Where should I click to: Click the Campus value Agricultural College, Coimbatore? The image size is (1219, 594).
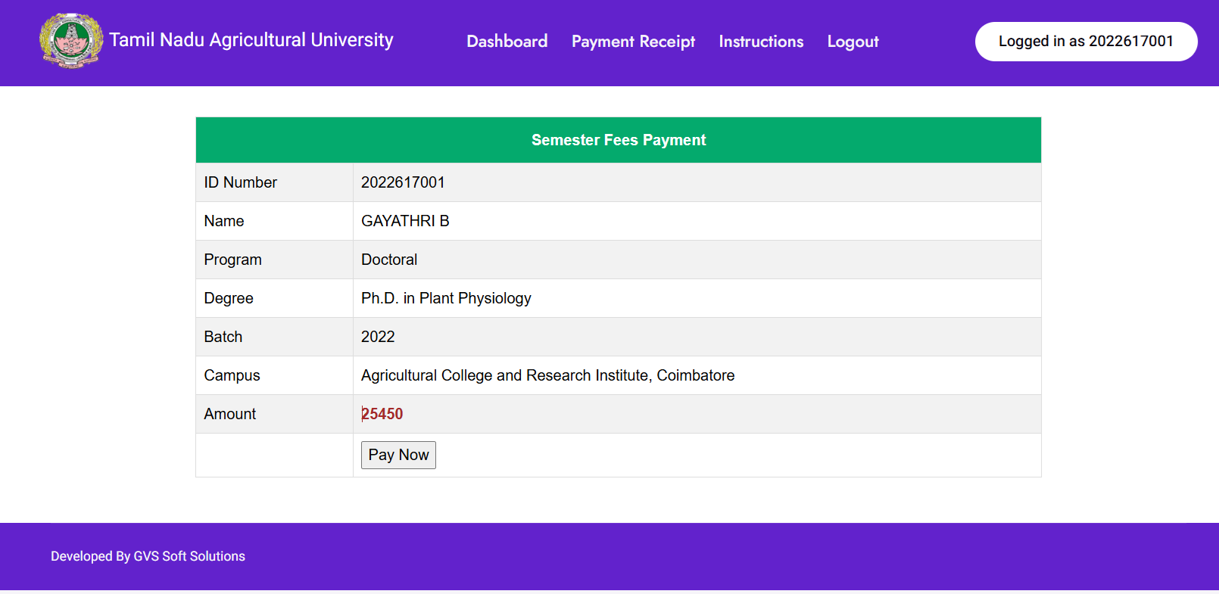point(547,375)
